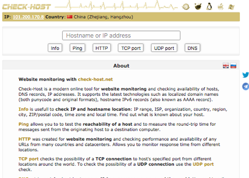Follow the UDP port link in text
The image size is (249, 178).
[x=203, y=164]
